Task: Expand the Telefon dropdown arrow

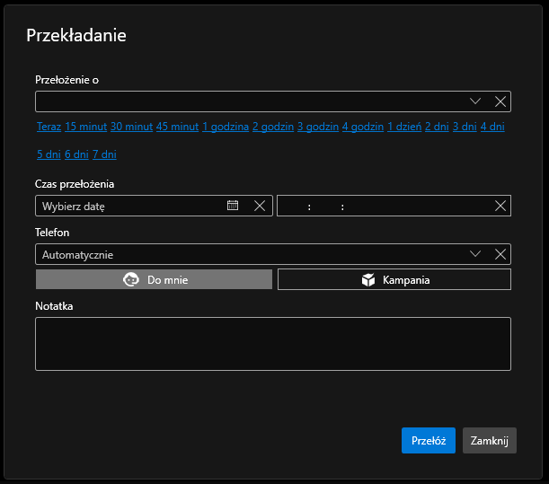Action: coord(476,254)
